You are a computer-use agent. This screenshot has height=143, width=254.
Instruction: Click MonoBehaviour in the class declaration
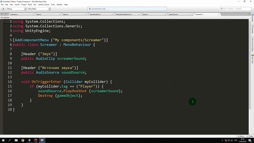click(77, 45)
